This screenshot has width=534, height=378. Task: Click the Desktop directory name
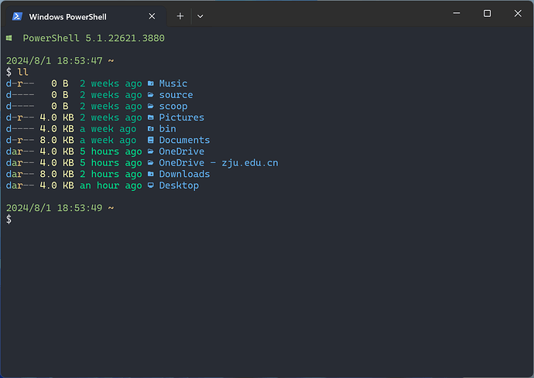[179, 186]
